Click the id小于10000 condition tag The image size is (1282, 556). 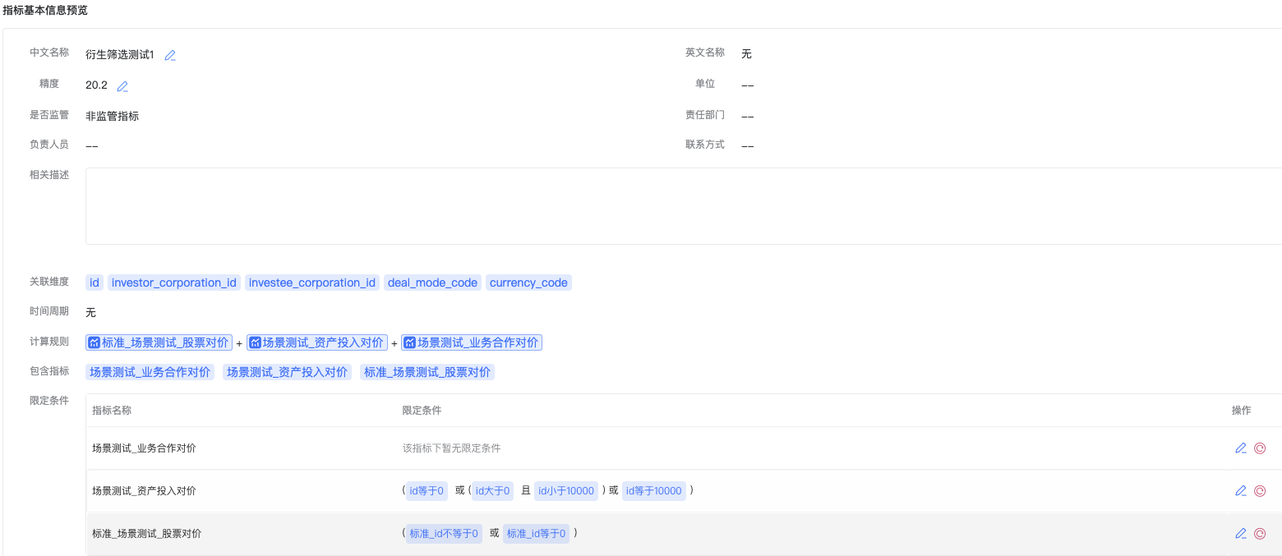[566, 491]
